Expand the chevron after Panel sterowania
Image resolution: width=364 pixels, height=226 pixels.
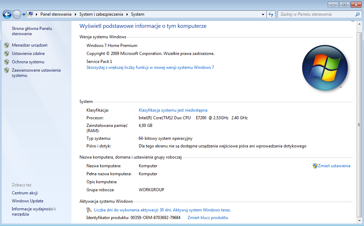[x=75, y=14]
